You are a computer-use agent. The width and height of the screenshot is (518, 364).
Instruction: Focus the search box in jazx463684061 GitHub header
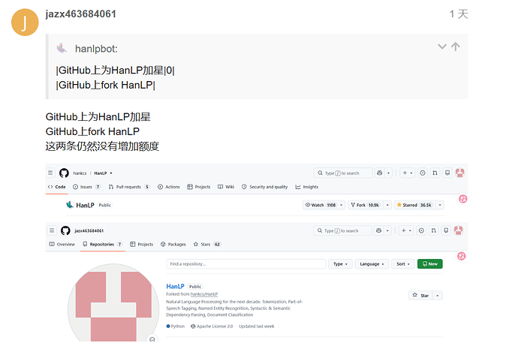coord(342,230)
